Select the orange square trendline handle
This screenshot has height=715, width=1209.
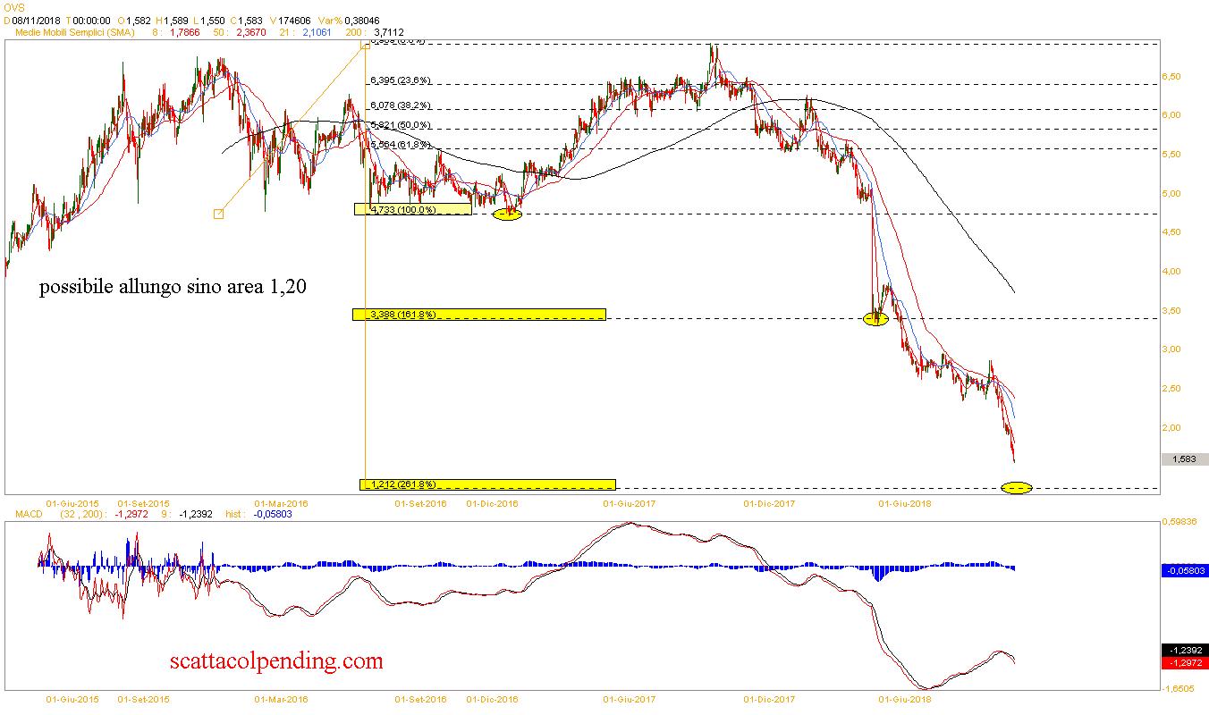click(218, 214)
